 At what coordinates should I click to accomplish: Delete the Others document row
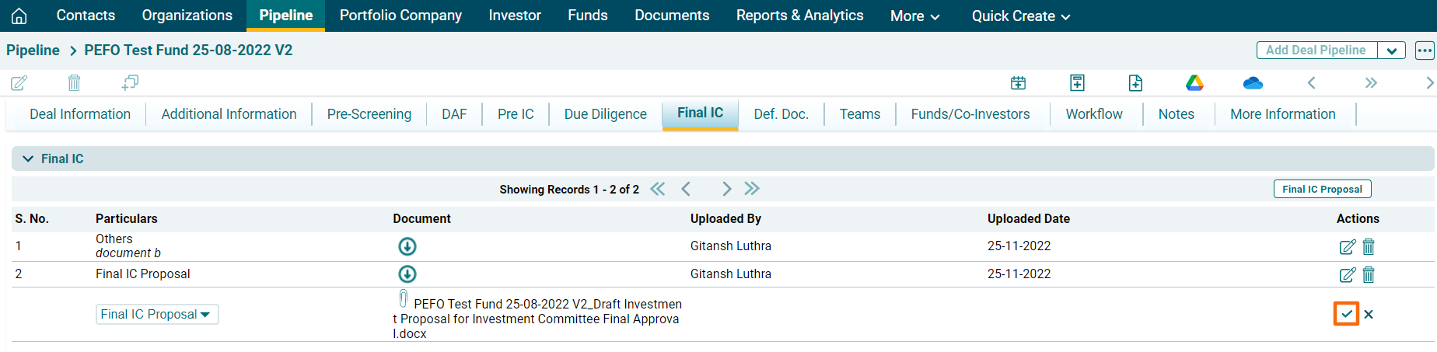point(1369,246)
